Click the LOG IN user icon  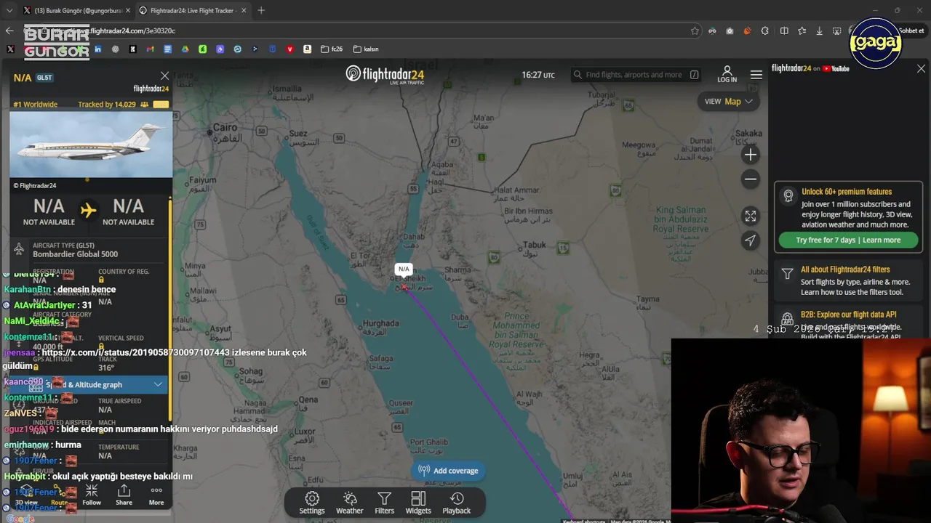[x=727, y=74]
